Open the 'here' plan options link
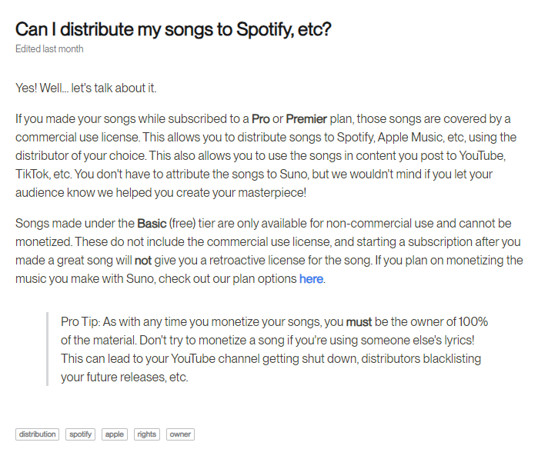548x449 pixels. [x=311, y=278]
